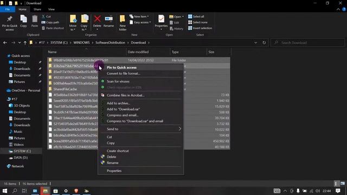Click SoftwareDistribution in the address path
This screenshot has height=195, width=347.
pos(110,42)
